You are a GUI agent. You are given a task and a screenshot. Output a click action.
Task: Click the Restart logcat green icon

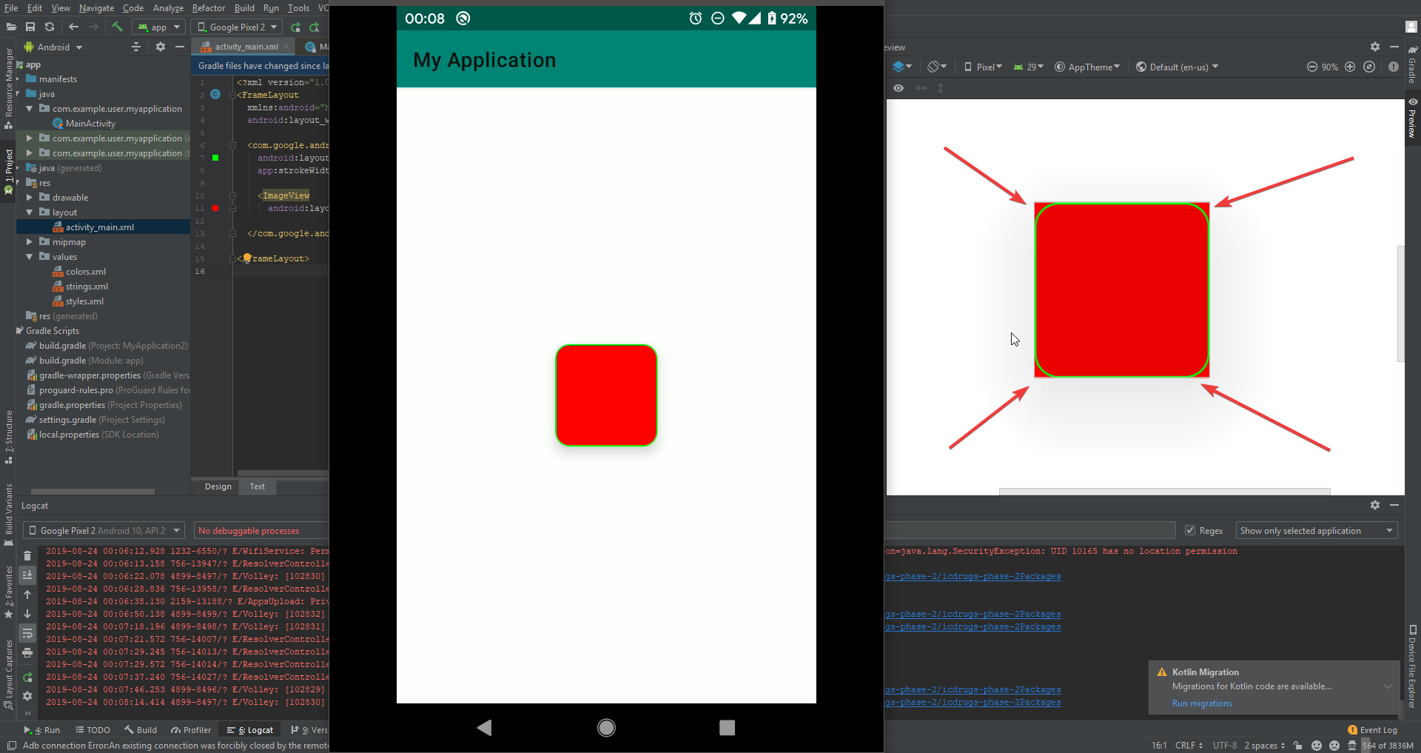(27, 677)
